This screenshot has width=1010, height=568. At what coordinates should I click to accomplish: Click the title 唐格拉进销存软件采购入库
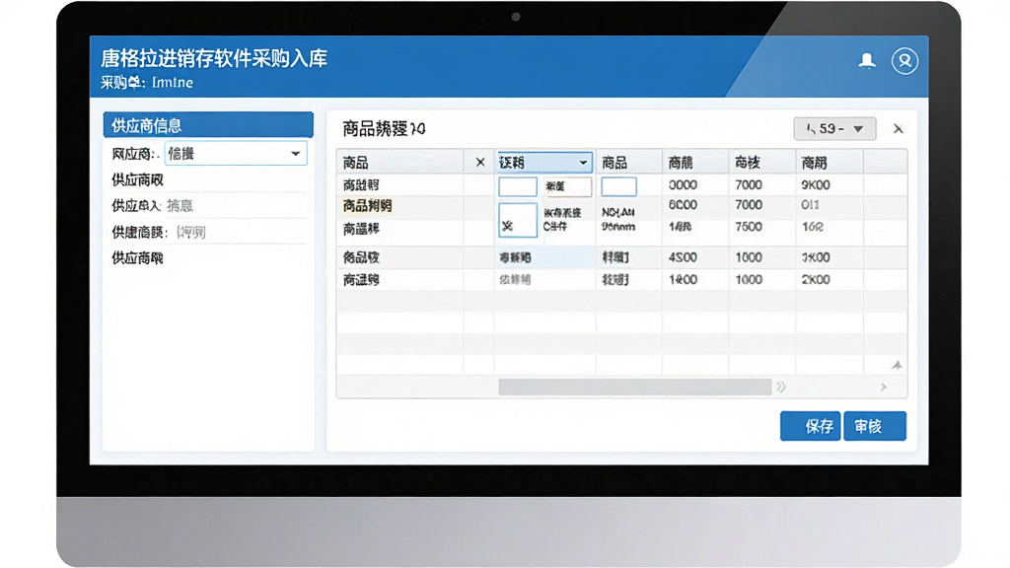(x=214, y=58)
